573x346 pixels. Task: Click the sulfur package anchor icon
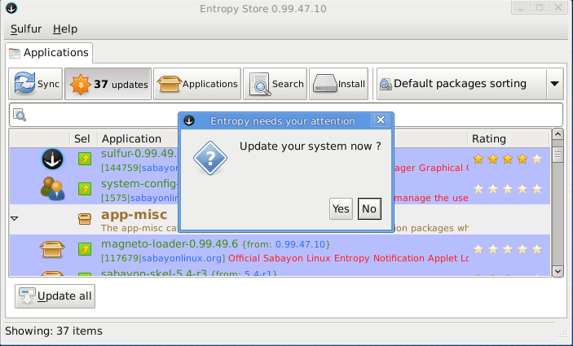[x=53, y=159]
